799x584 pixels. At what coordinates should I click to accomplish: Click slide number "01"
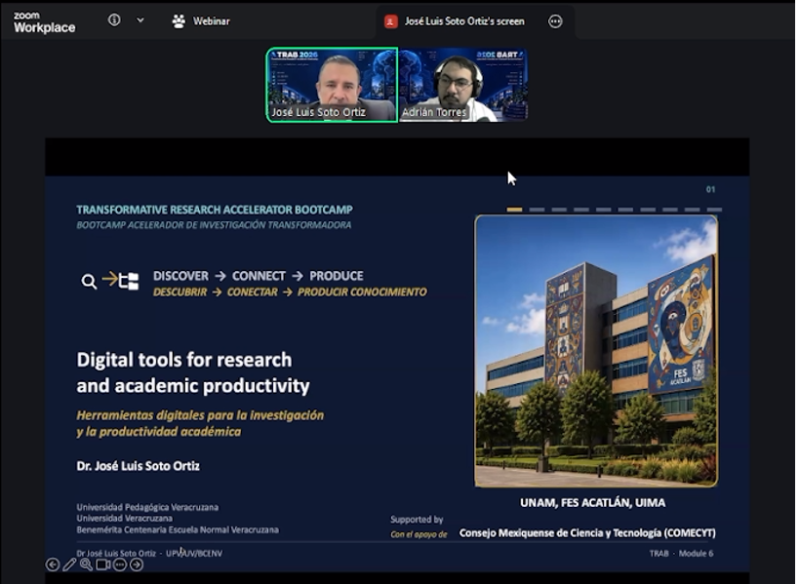[710, 189]
